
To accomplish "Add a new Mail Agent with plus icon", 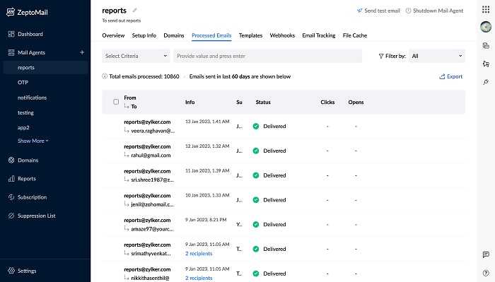I will [82, 52].
